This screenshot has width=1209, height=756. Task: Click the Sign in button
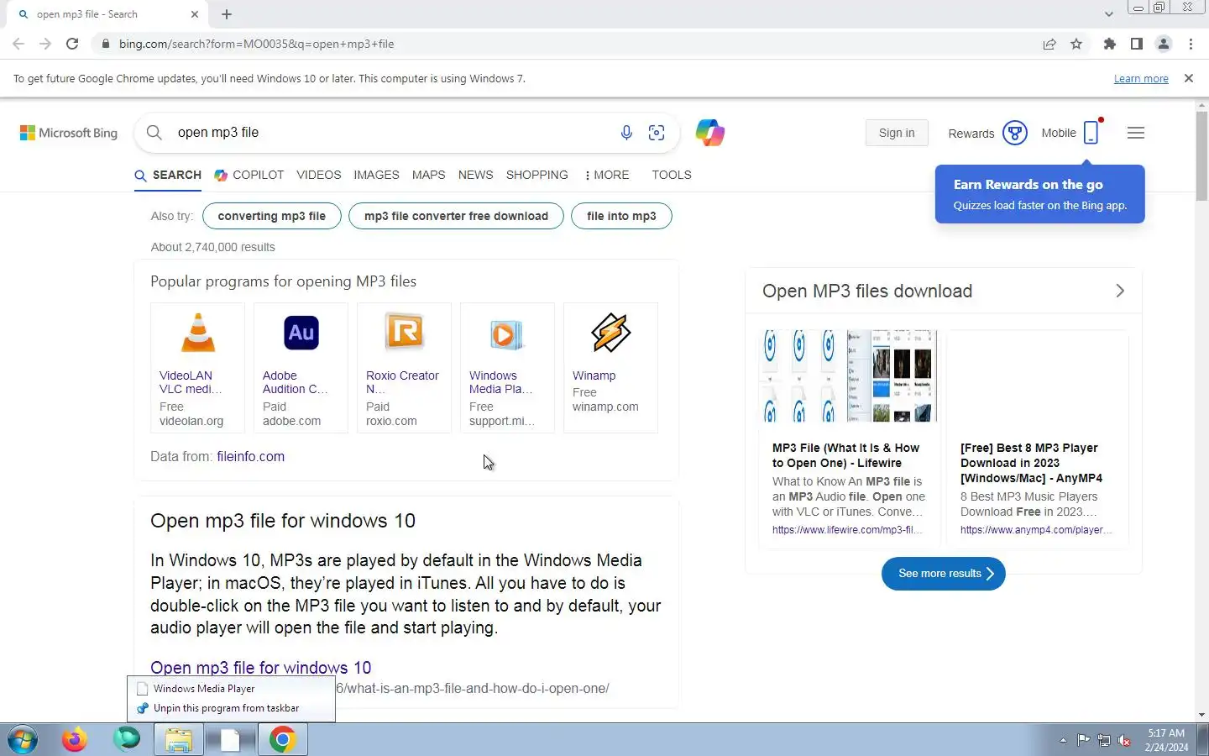tap(897, 133)
